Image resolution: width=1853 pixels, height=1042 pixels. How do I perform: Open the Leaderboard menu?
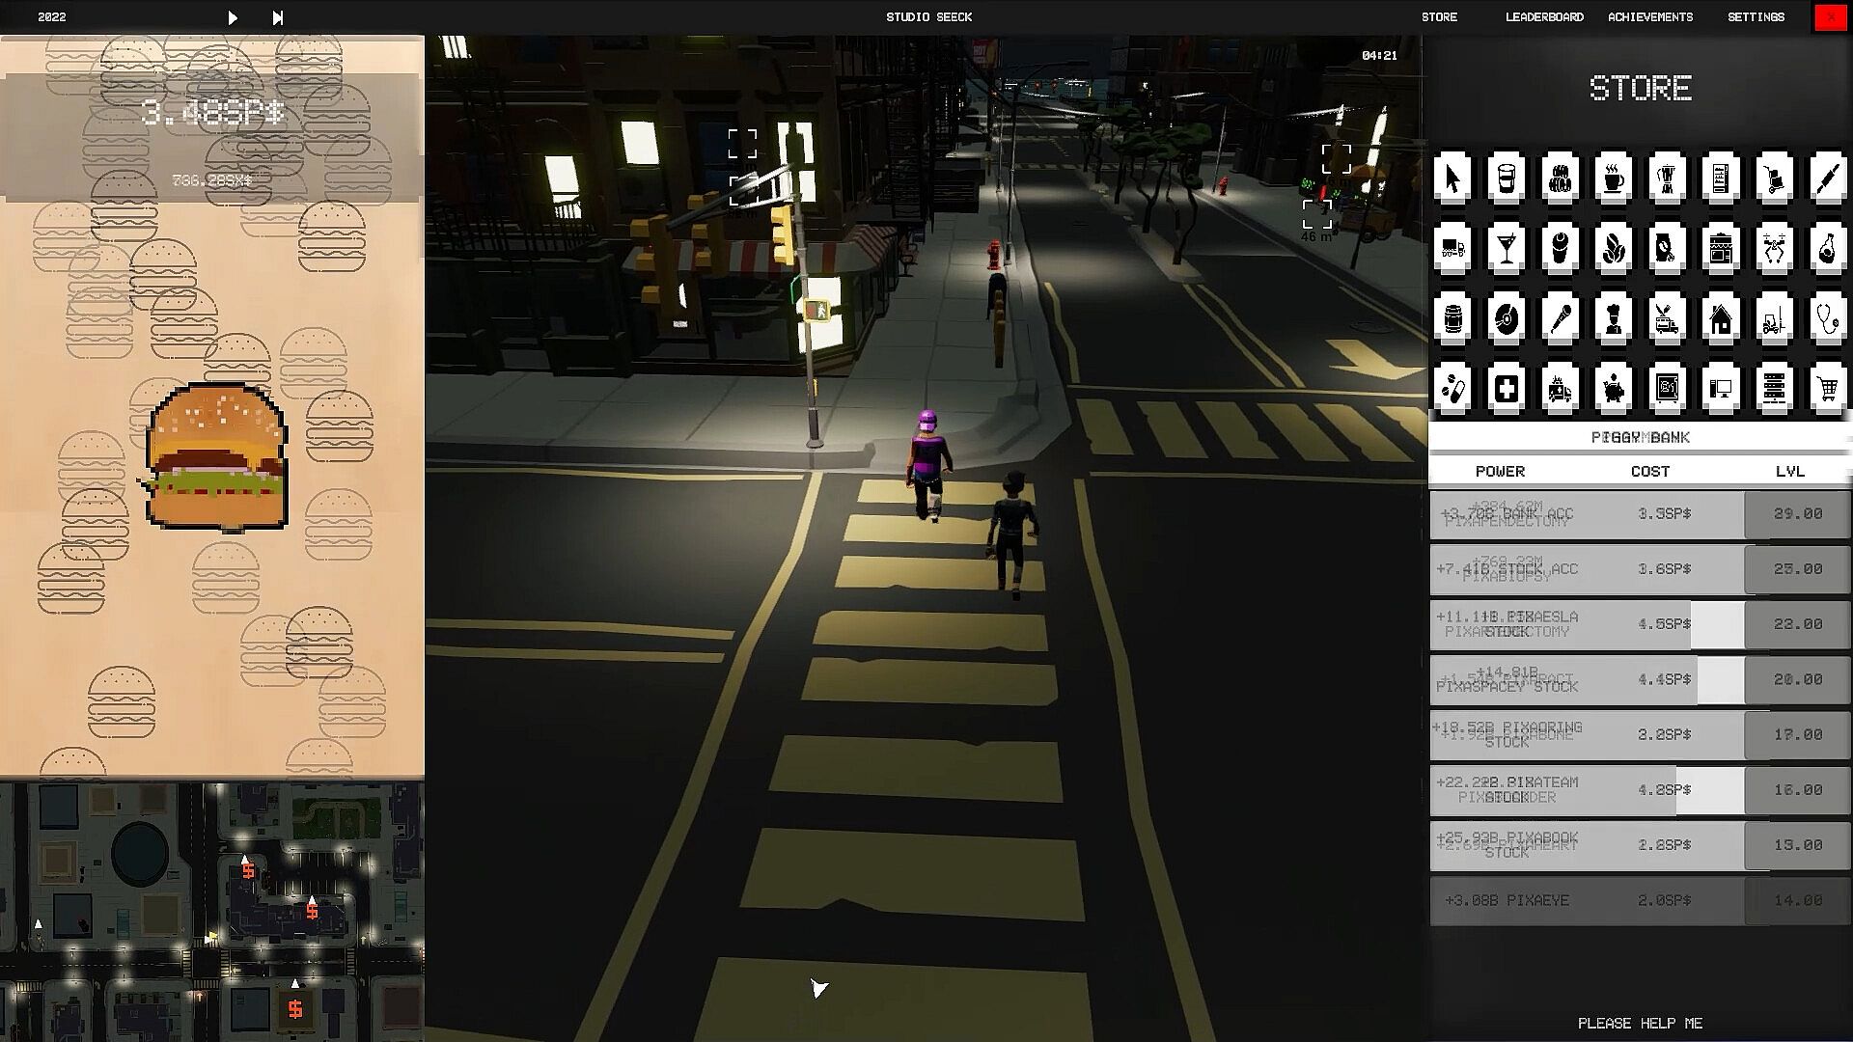[x=1544, y=17]
